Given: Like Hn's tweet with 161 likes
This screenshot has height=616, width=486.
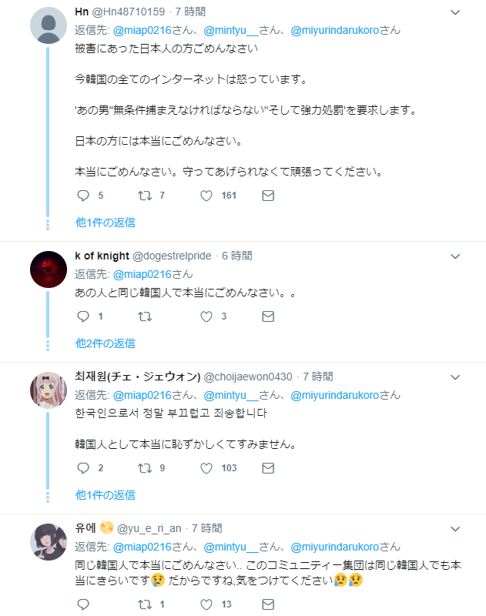Looking at the screenshot, I should point(206,196).
